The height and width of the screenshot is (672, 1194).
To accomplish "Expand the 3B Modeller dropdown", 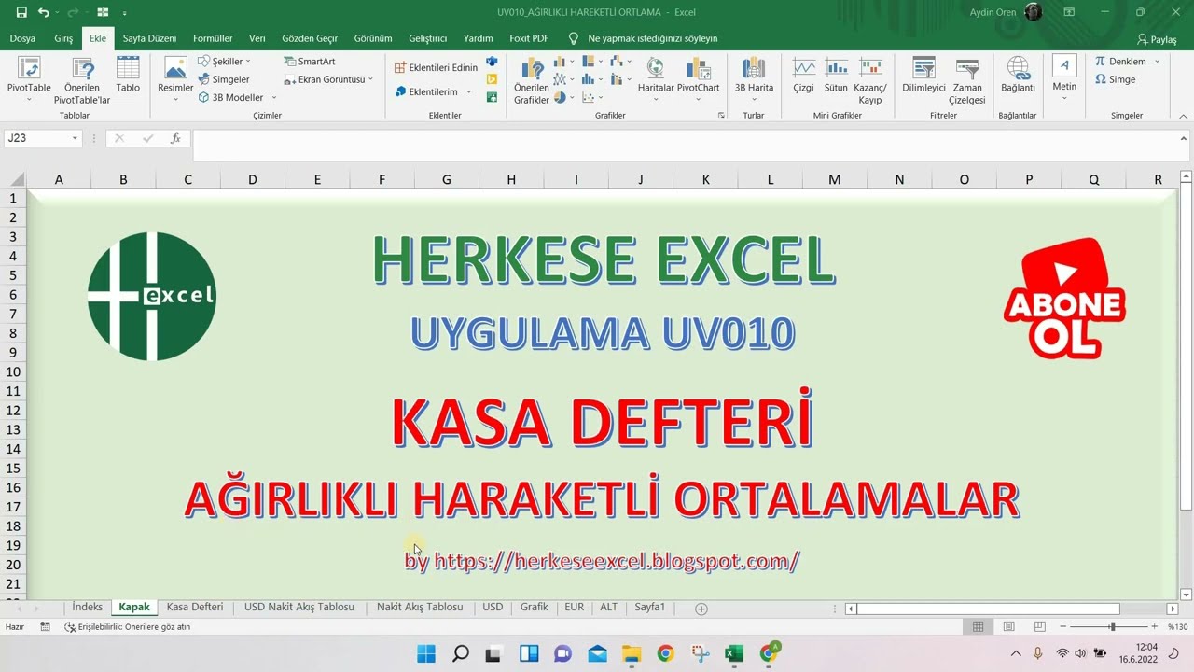I will pos(273,98).
